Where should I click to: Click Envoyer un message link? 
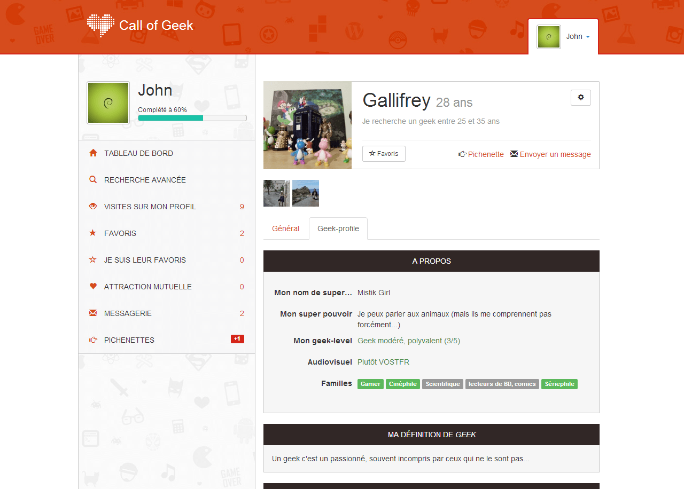(551, 154)
